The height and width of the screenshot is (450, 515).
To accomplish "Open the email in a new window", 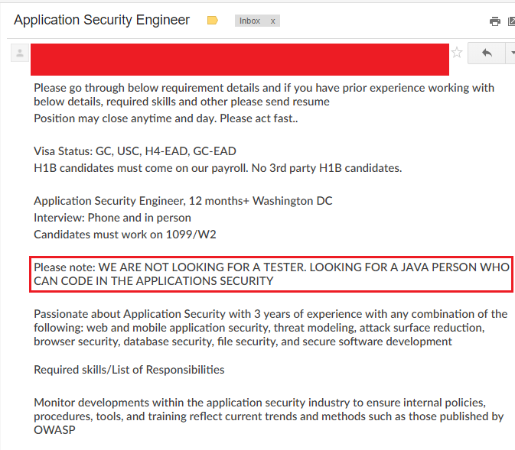I will (512, 21).
